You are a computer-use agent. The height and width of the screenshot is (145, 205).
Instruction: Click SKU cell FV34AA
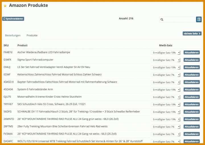tap(8, 134)
